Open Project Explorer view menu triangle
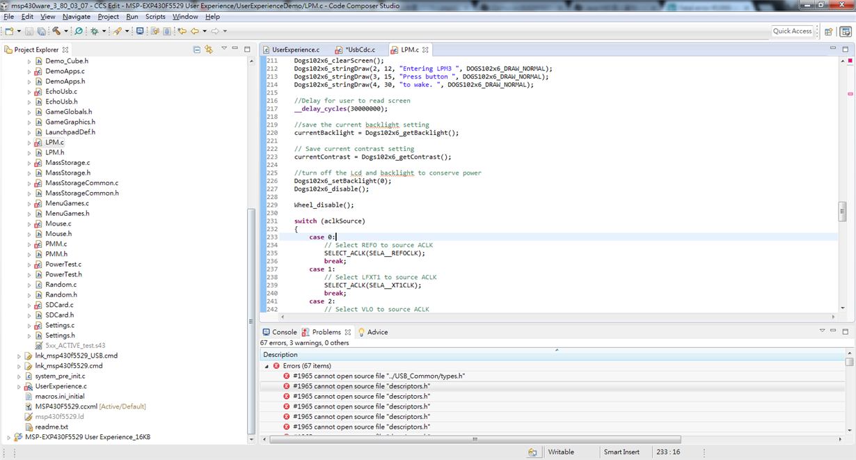Viewport: 856px width, 460px height. pos(224,49)
